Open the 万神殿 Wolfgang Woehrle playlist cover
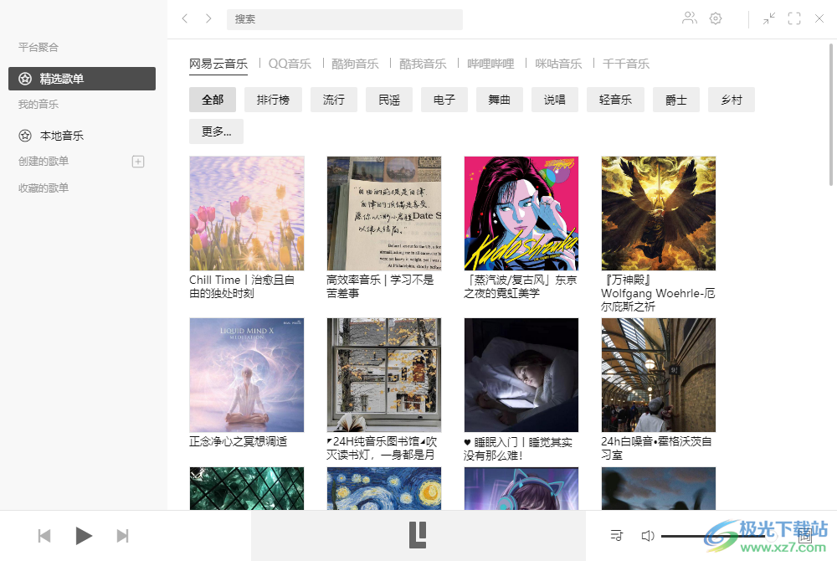This screenshot has width=837, height=561. point(658,214)
